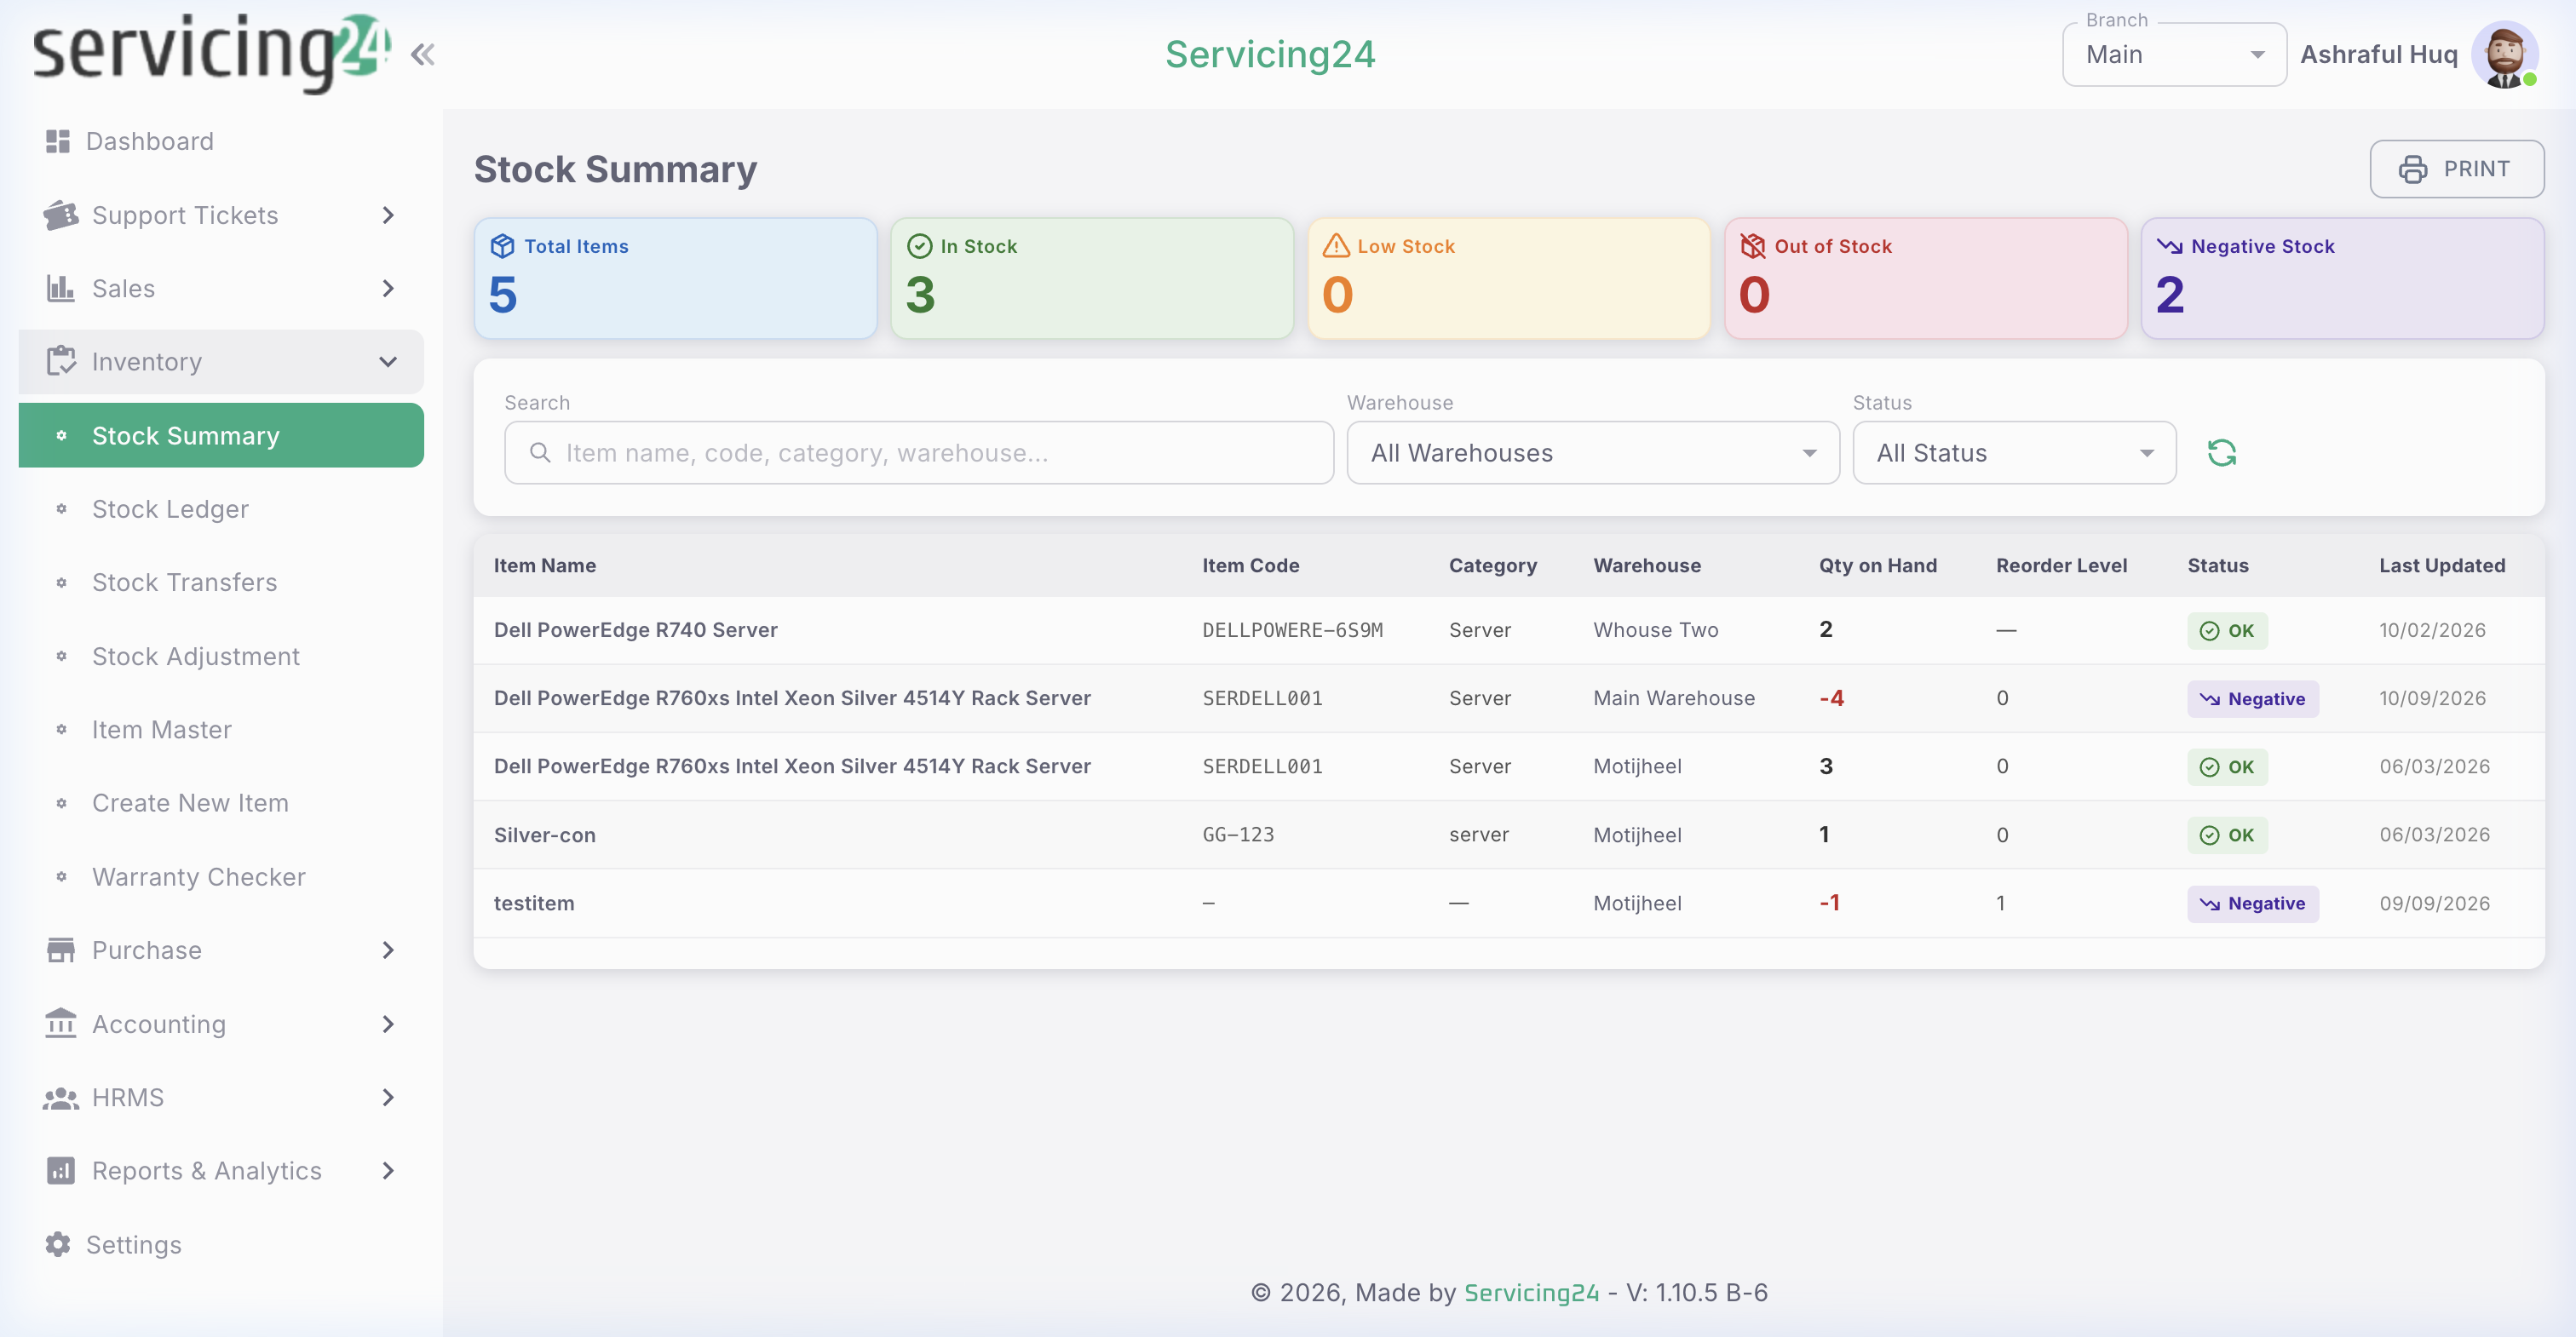Click the Accounting bank icon

(x=61, y=1023)
